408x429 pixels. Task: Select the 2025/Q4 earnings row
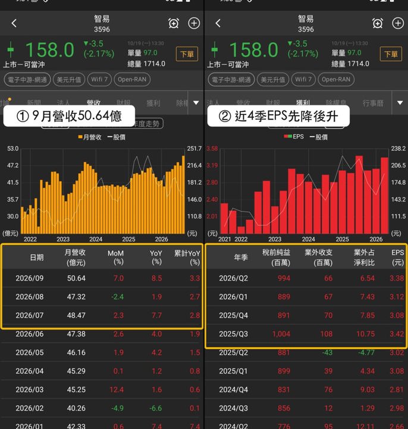click(306, 315)
